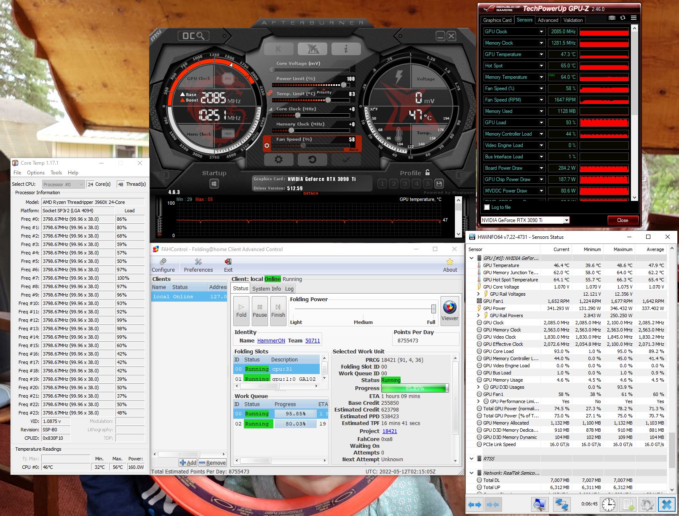Image resolution: width=679 pixels, height=516 pixels.
Task: Click the Pause button in FAHControl
Action: (260, 311)
